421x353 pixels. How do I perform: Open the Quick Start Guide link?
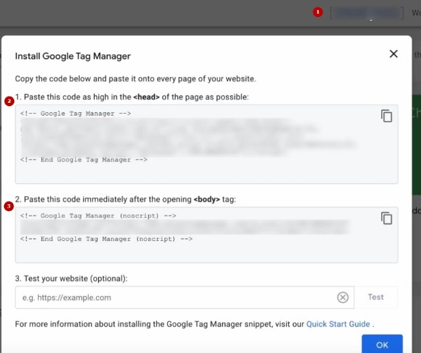pos(338,324)
